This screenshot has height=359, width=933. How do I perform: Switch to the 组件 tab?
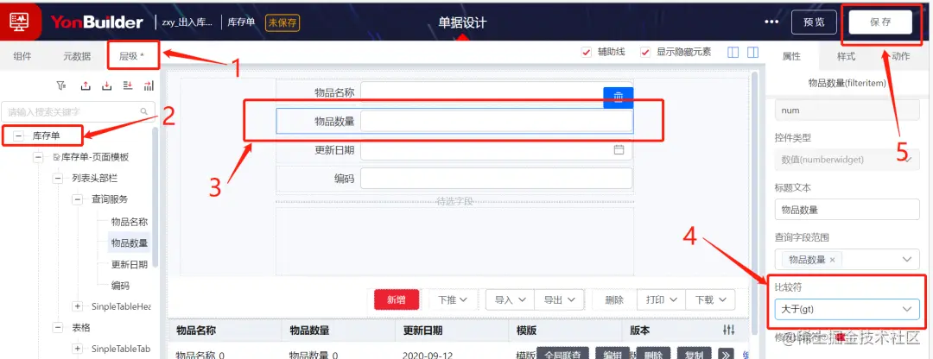pyautogui.click(x=22, y=56)
